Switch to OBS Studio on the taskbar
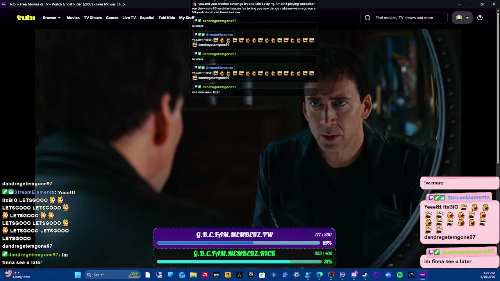500x281 pixels. coord(331,275)
